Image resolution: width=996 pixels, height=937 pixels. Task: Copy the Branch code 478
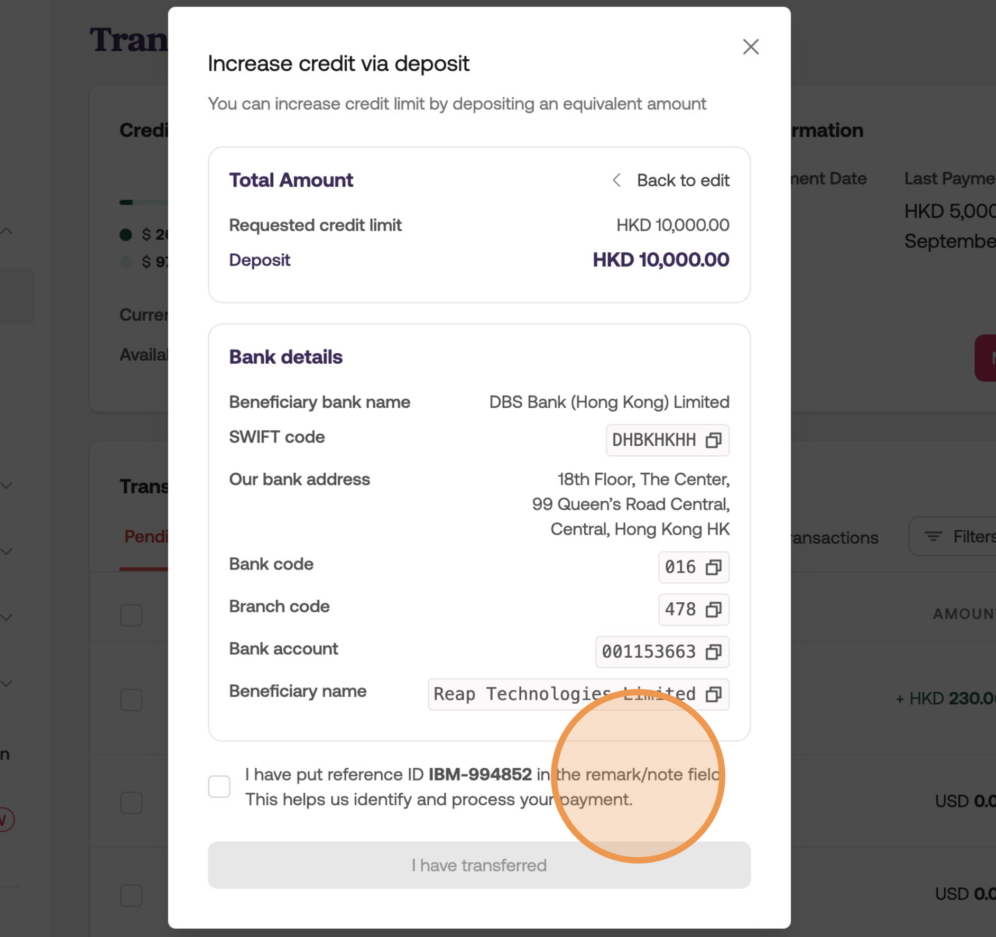pyautogui.click(x=714, y=610)
